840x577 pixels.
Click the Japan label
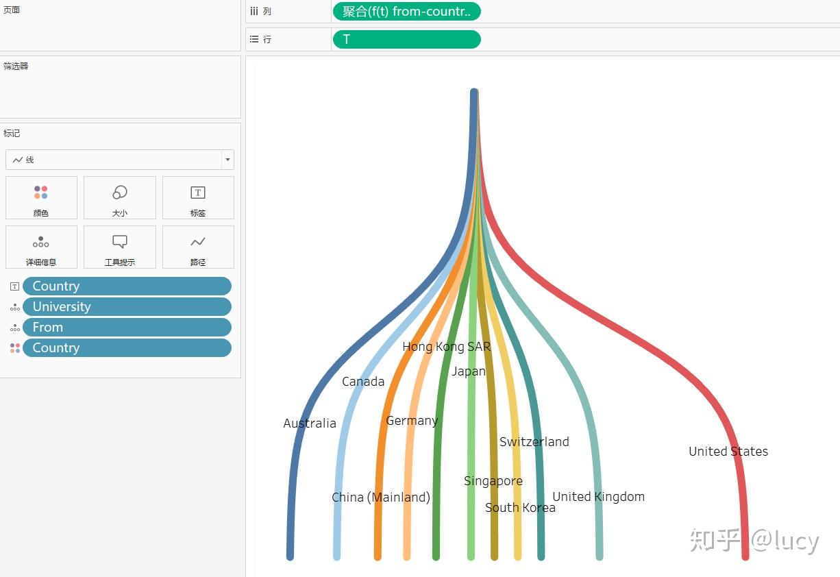pyautogui.click(x=469, y=371)
